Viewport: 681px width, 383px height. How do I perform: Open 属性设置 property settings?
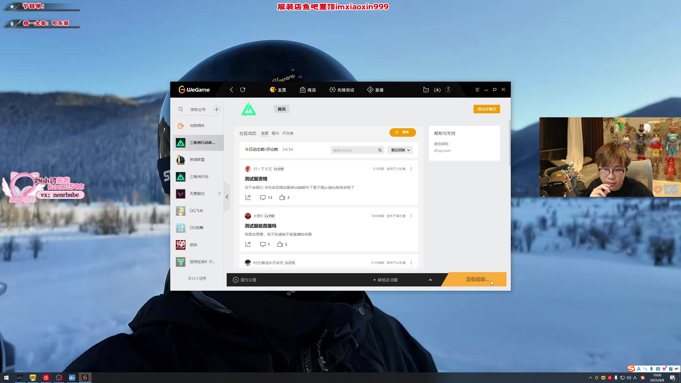pyautogui.click(x=245, y=280)
